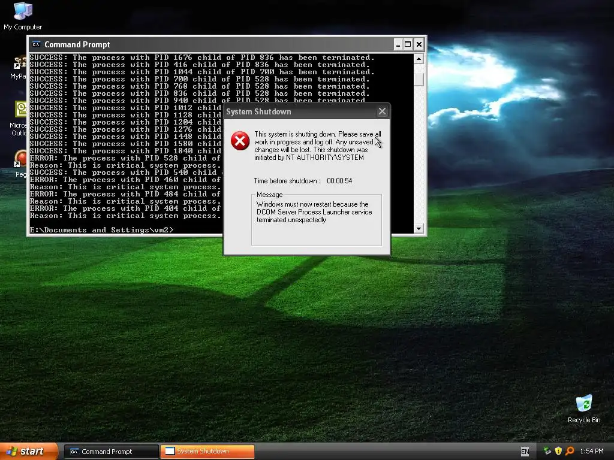Click the Time before shutdown label
The height and width of the screenshot is (460, 614).
[287, 181]
